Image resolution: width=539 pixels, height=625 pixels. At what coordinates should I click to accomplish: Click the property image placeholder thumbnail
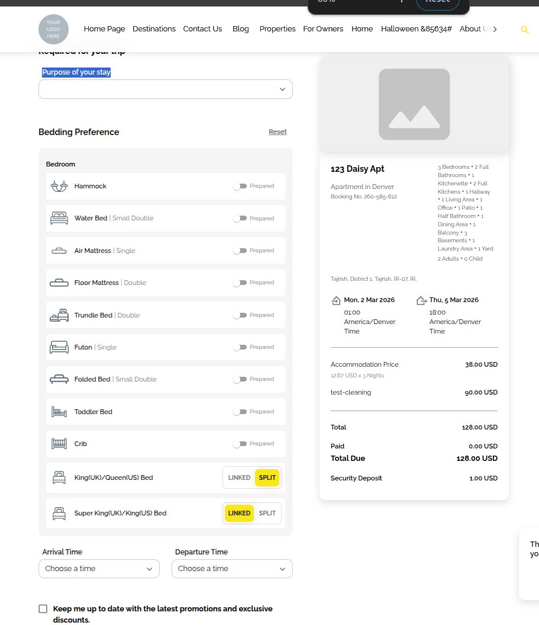click(414, 104)
